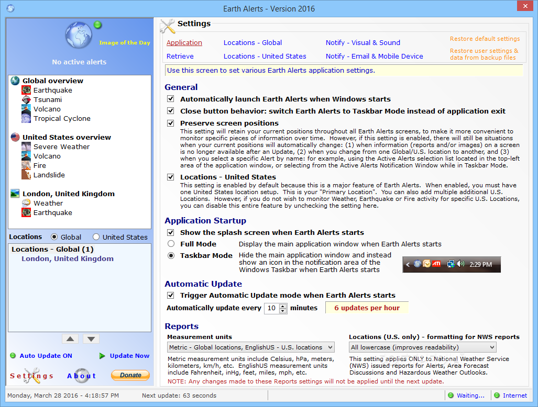Increase update interval with spinner up arrow
Image resolution: width=538 pixels, height=407 pixels.
click(283, 306)
